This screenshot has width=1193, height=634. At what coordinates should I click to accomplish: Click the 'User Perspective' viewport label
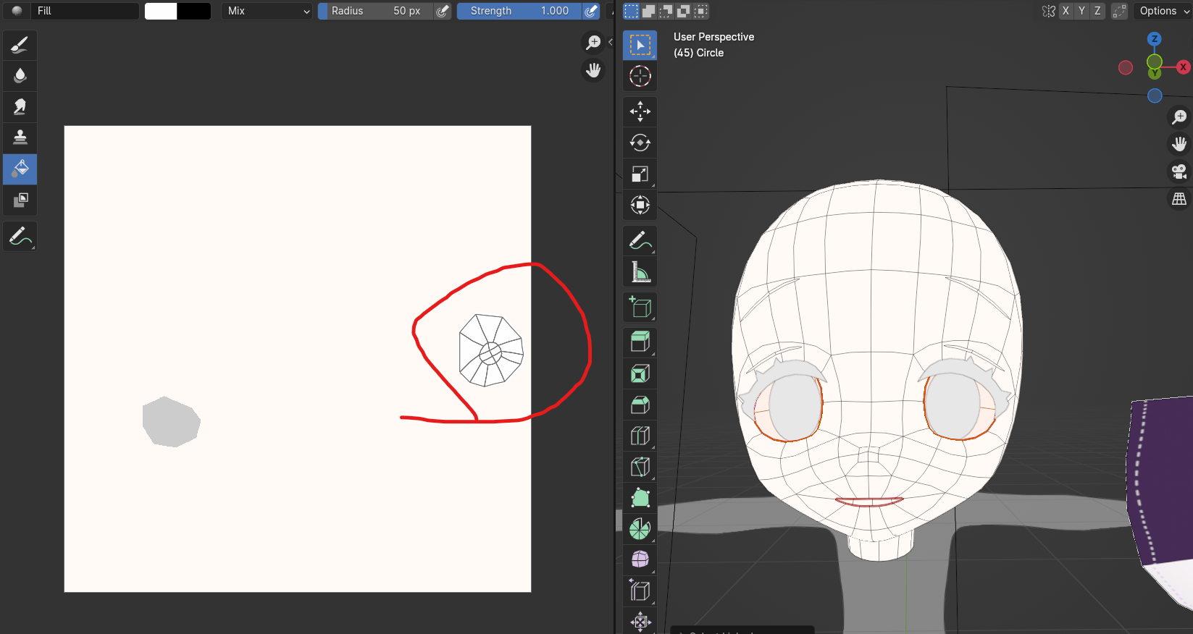pyautogui.click(x=713, y=37)
